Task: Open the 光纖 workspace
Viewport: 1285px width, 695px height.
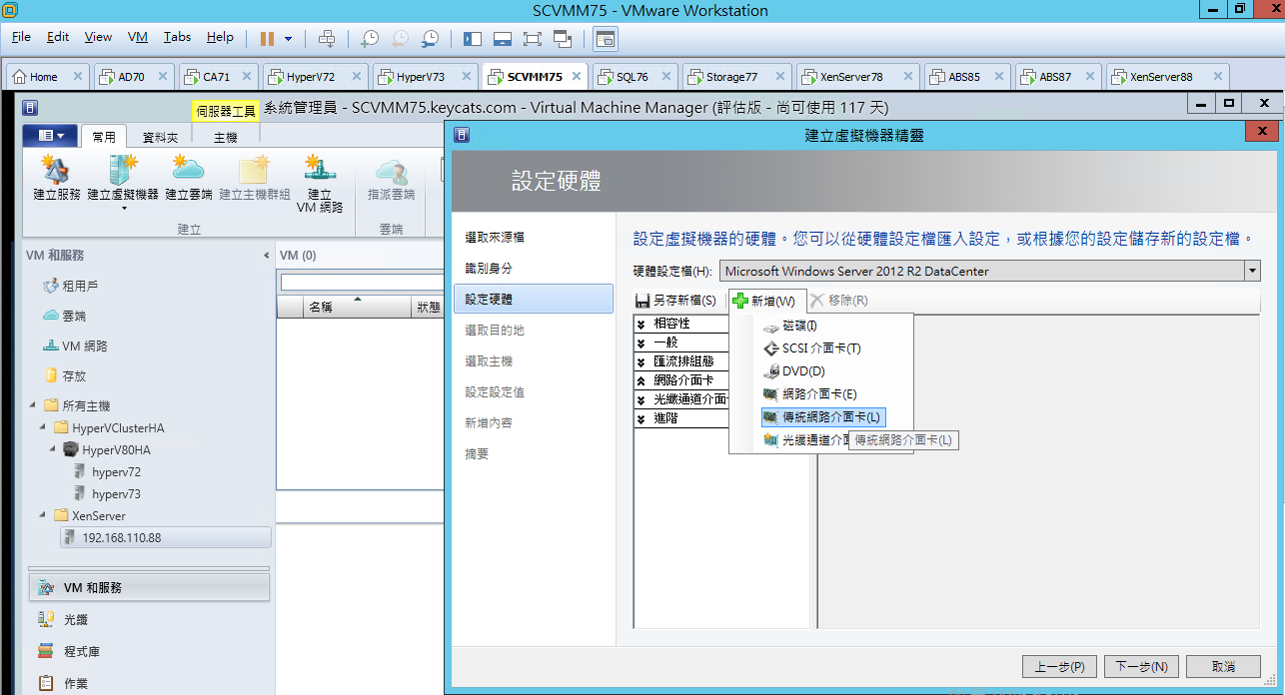Action: coord(149,620)
